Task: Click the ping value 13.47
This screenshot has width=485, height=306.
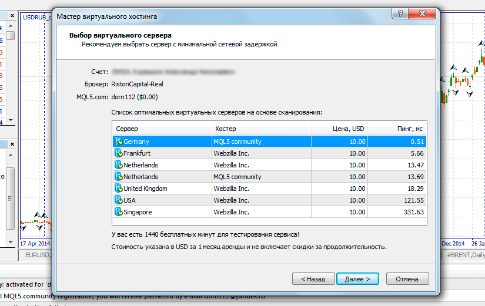Action: (x=416, y=165)
